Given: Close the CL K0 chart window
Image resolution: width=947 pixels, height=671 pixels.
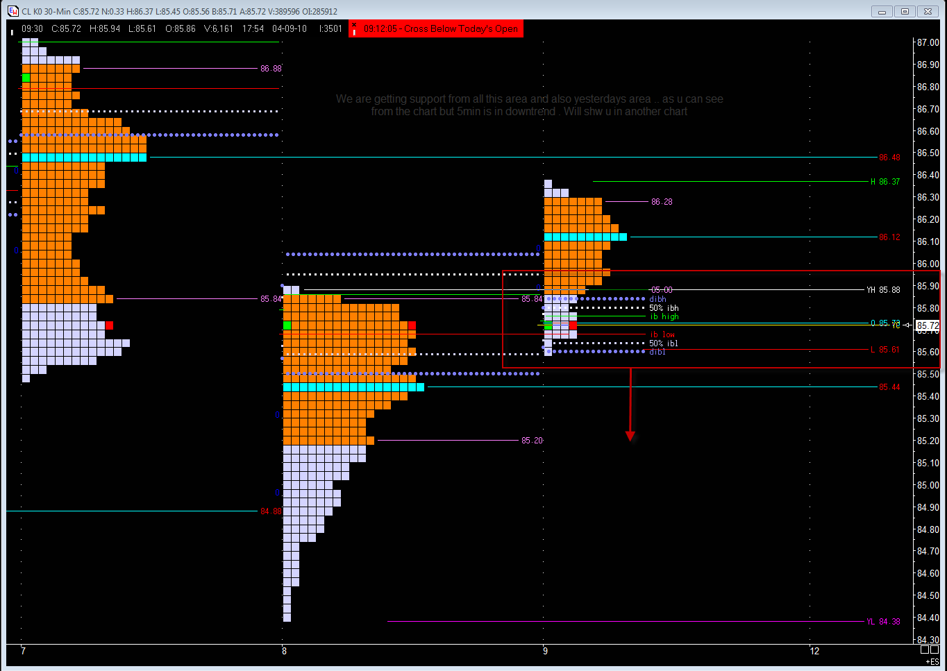Looking at the screenshot, I should tap(928, 11).
